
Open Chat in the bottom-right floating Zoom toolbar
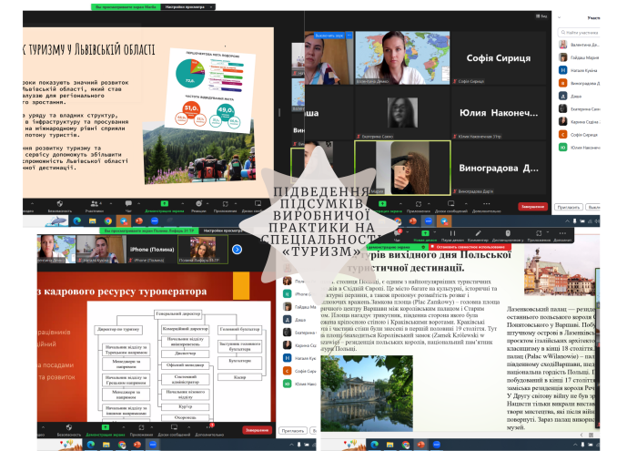(x=397, y=235)
